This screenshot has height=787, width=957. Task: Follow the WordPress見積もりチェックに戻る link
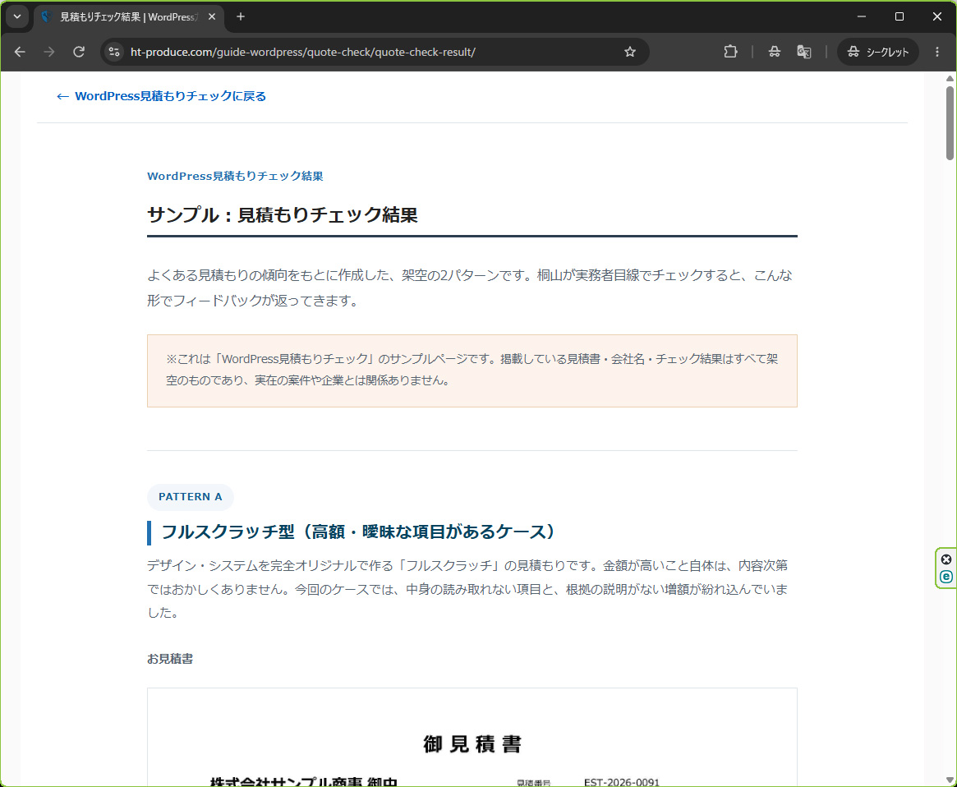161,96
